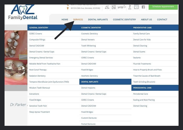The height and width of the screenshot is (130, 183).
Task: Open the Extractions link
Action: (x=34, y=94)
